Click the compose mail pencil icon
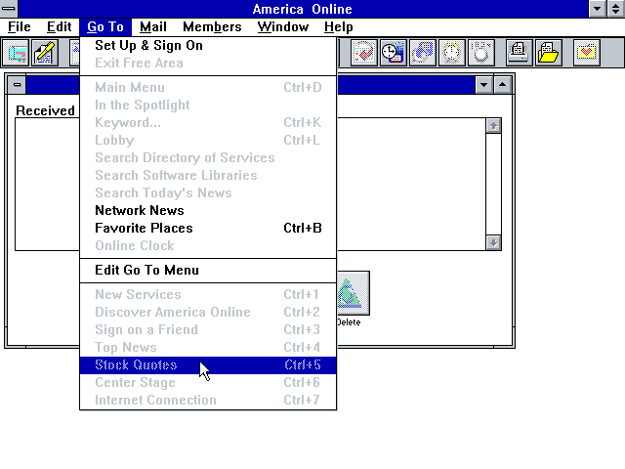This screenshot has height=469, width=625. (45, 52)
